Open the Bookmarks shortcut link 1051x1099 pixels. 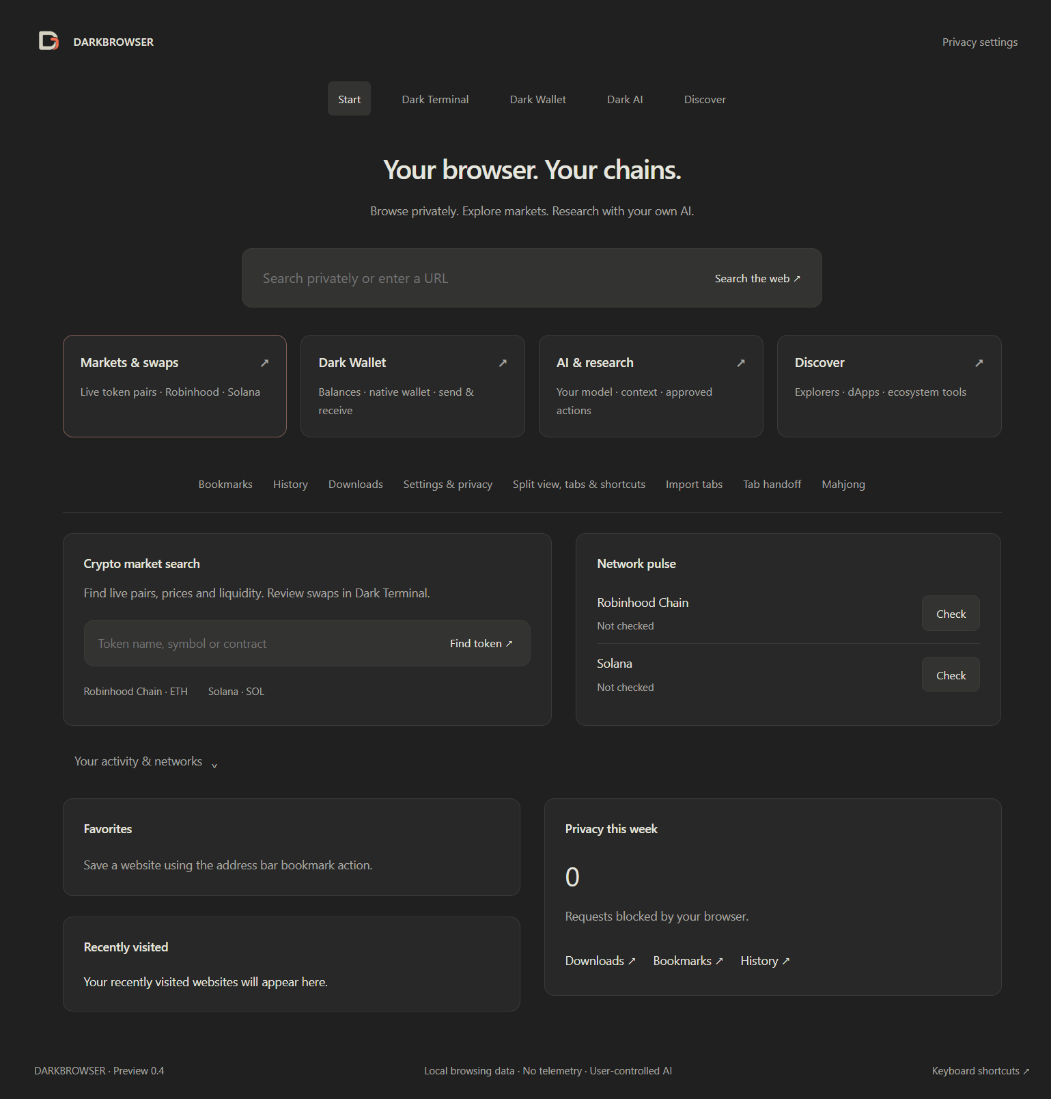click(225, 484)
